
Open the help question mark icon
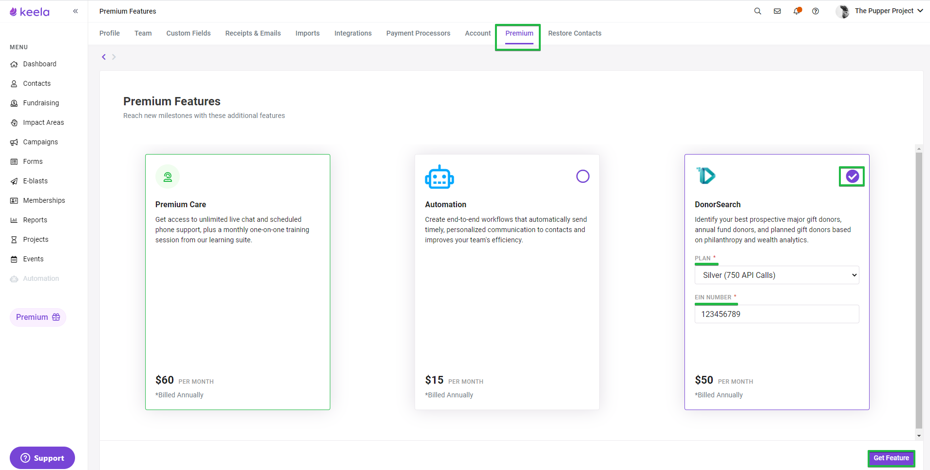pyautogui.click(x=816, y=11)
